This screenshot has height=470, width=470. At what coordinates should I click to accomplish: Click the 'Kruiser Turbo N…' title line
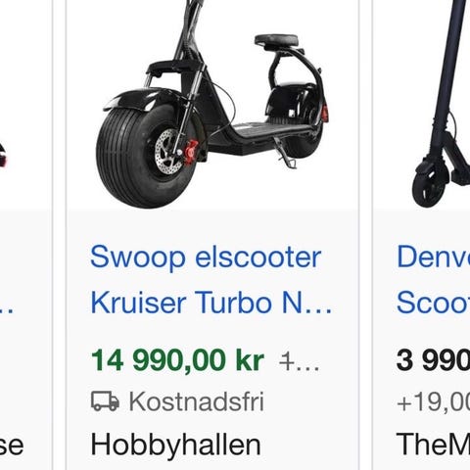[211, 303]
